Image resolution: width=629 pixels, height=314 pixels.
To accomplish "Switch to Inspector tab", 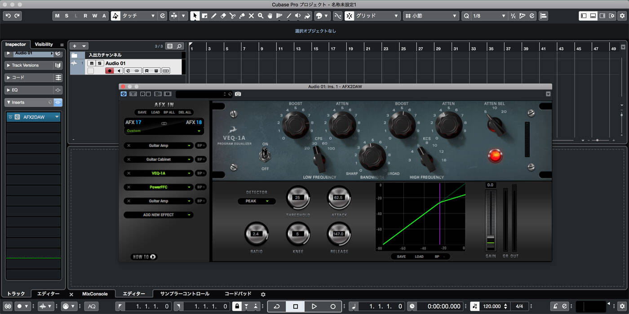I will tap(16, 44).
